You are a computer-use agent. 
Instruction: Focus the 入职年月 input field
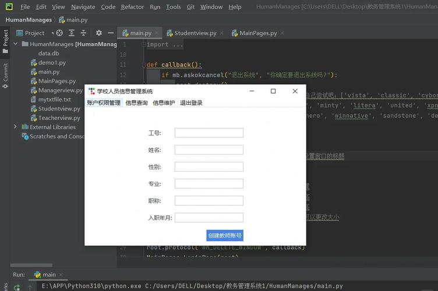[209, 218]
